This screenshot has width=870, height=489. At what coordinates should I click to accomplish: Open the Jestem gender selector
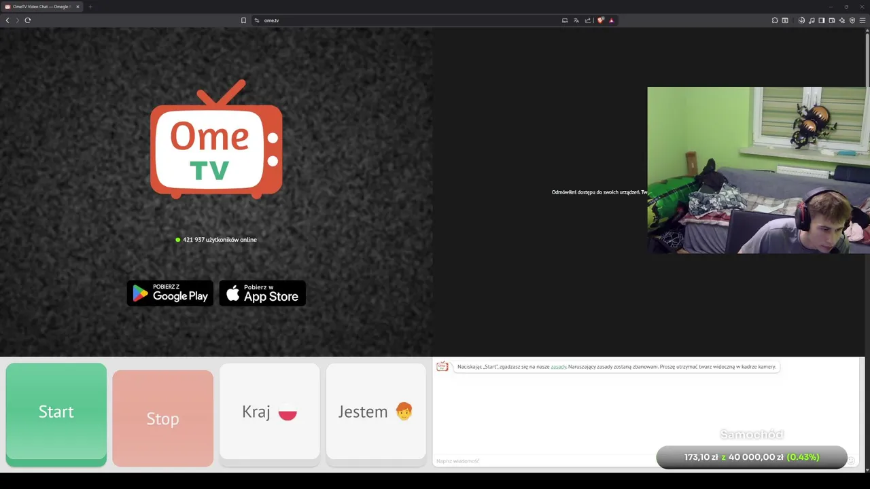tap(377, 414)
